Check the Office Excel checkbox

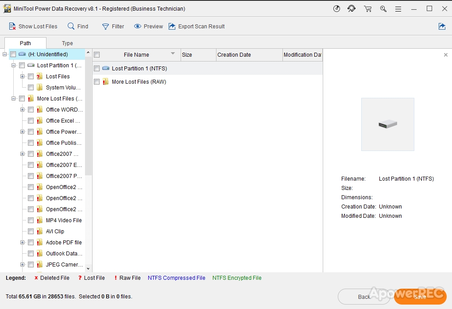31,120
